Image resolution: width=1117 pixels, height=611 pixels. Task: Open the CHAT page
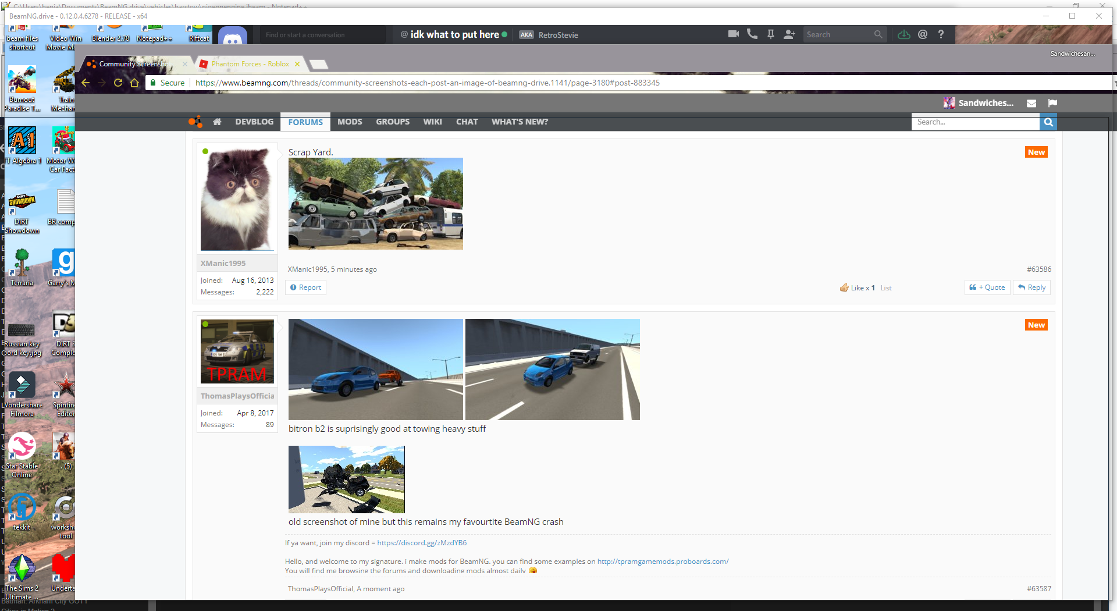pos(467,122)
